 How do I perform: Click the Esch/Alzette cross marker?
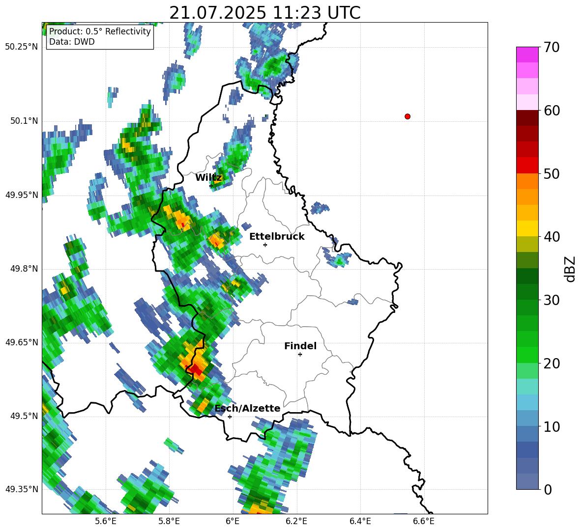tap(230, 417)
